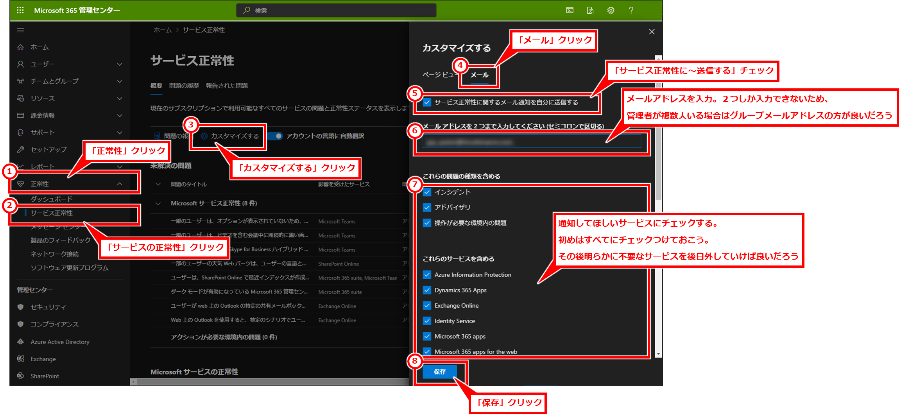Click the 問題の報告 report icon
Image resolution: width=901 pixels, height=416 pixels.
pos(157,136)
